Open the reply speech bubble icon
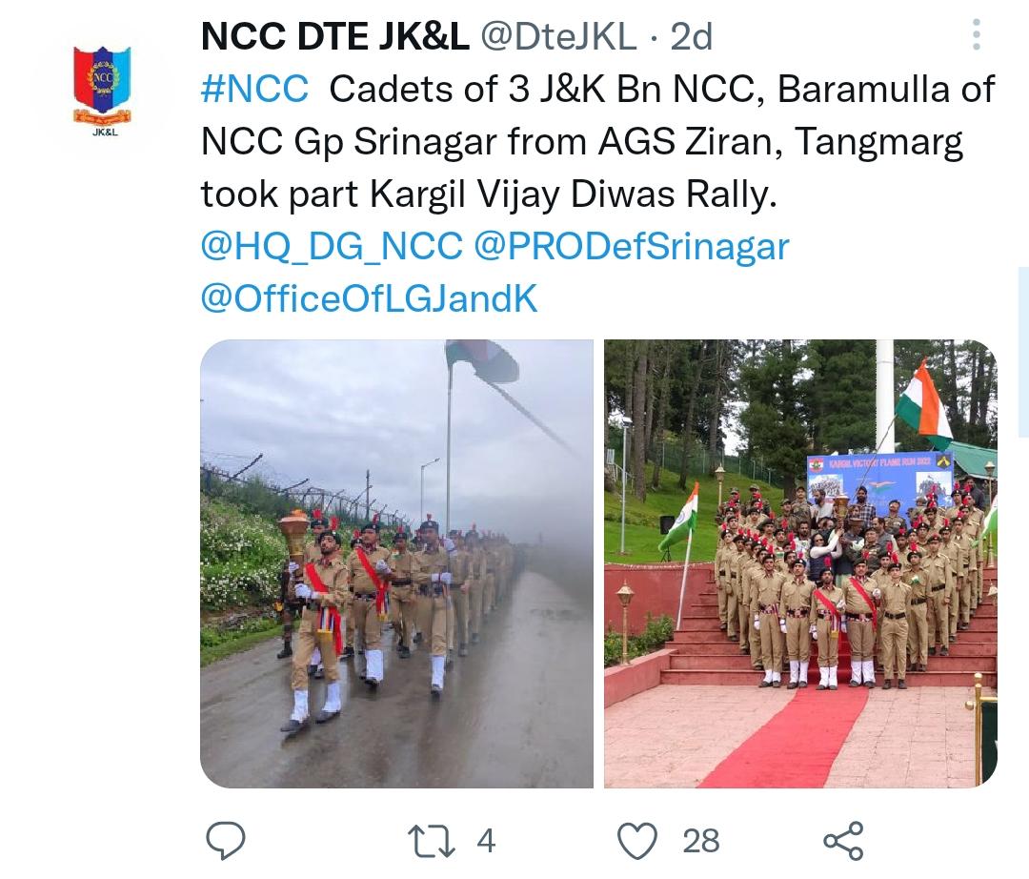The height and width of the screenshot is (879, 1029). [x=226, y=840]
